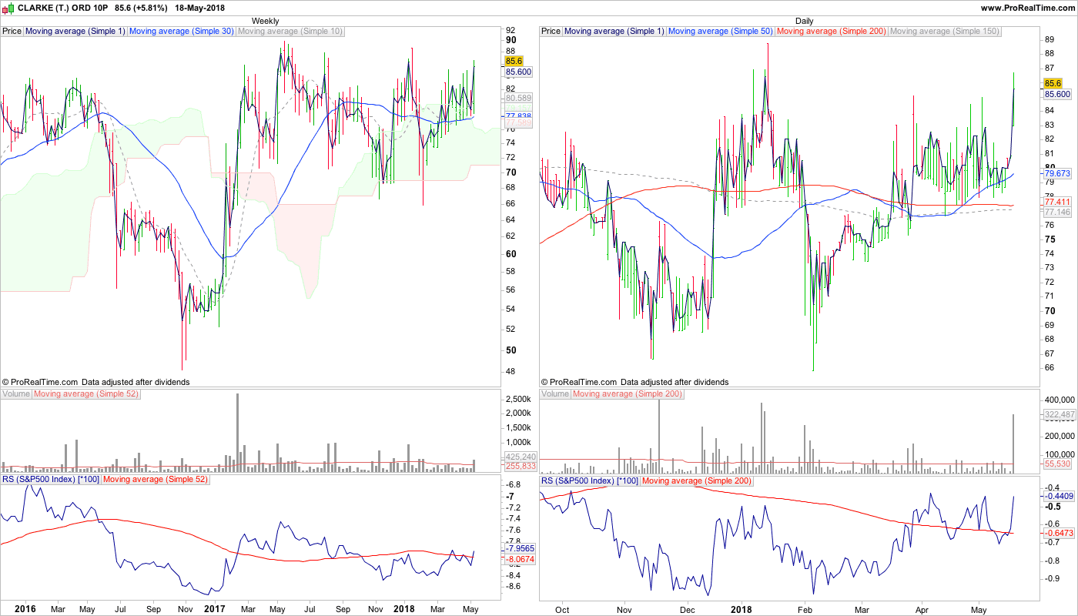Screen dimensions: 1078x616
Task: Click Moving average (Simple 200) in the Daily price legend
Action: coord(832,32)
